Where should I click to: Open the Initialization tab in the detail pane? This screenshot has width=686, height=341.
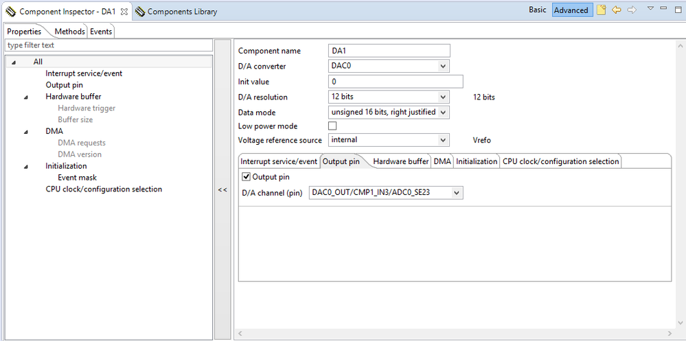[x=477, y=161]
